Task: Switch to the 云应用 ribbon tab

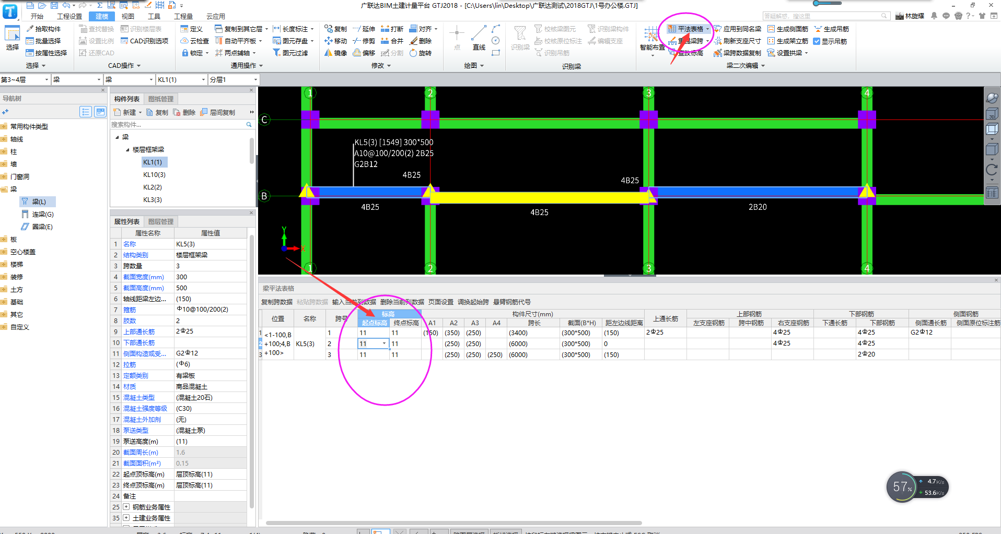Action: pyautogui.click(x=216, y=16)
